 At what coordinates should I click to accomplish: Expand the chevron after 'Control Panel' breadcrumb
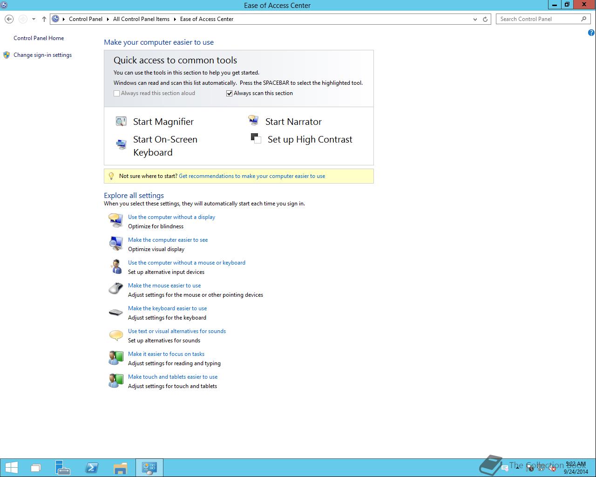pos(108,19)
